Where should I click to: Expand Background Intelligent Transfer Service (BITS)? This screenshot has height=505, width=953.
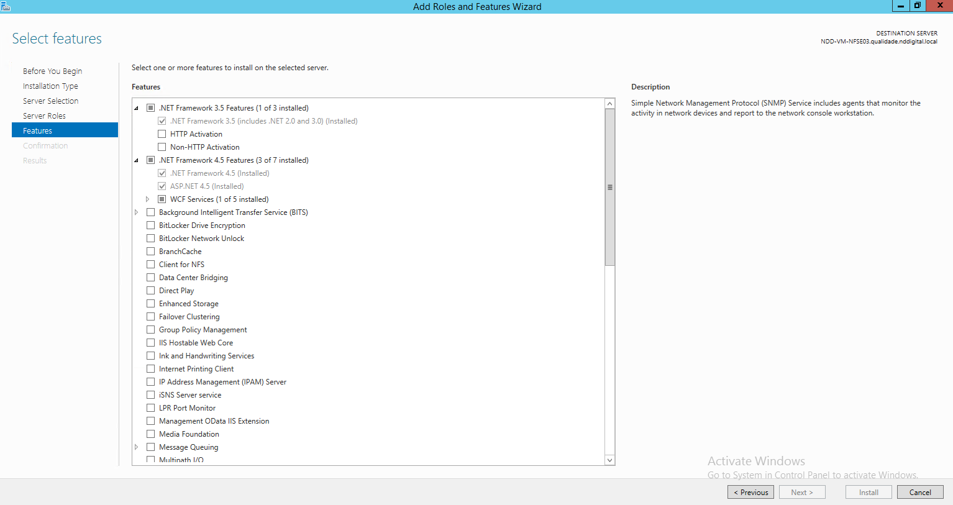(136, 212)
